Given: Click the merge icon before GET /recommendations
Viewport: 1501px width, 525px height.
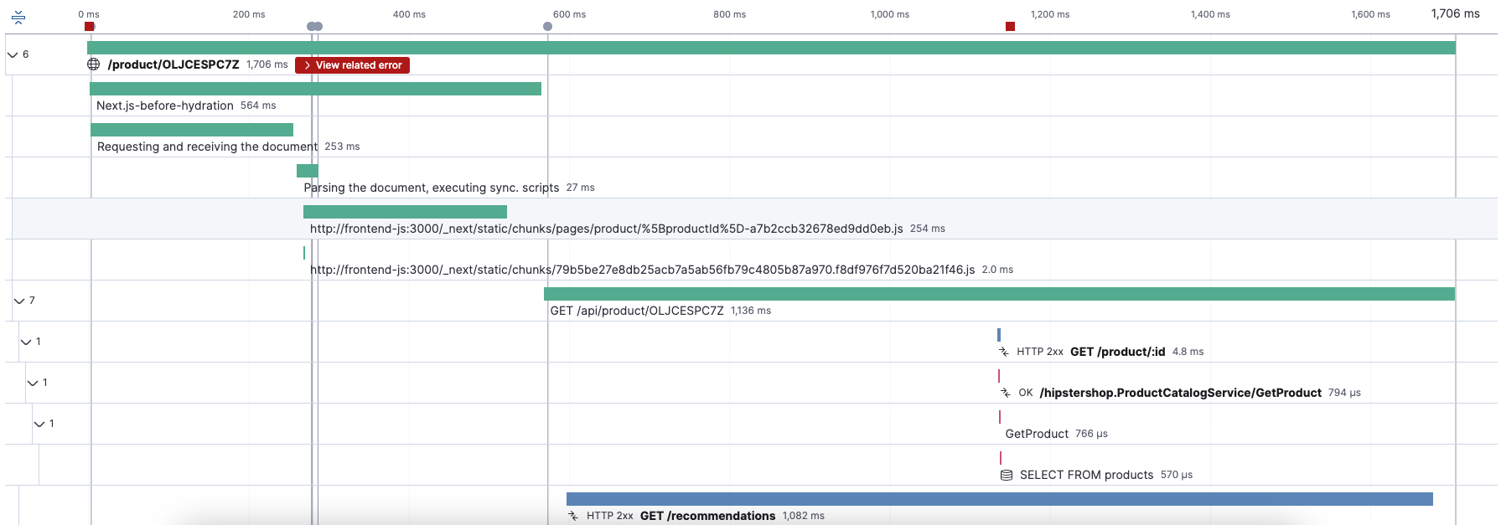Looking at the screenshot, I should [x=573, y=516].
